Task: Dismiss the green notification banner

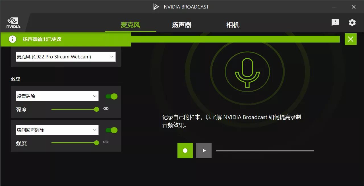Action: coord(350,39)
